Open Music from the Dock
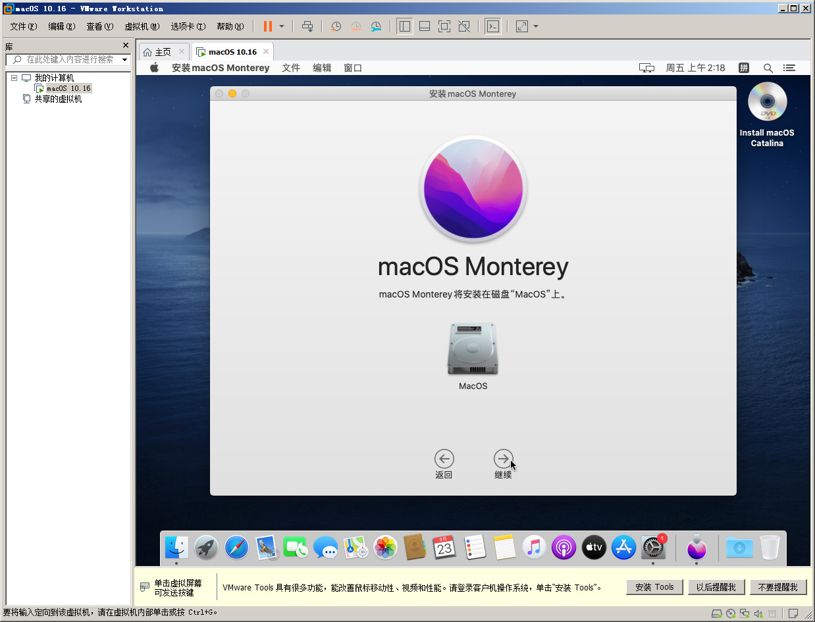The width and height of the screenshot is (815, 622). coord(534,547)
